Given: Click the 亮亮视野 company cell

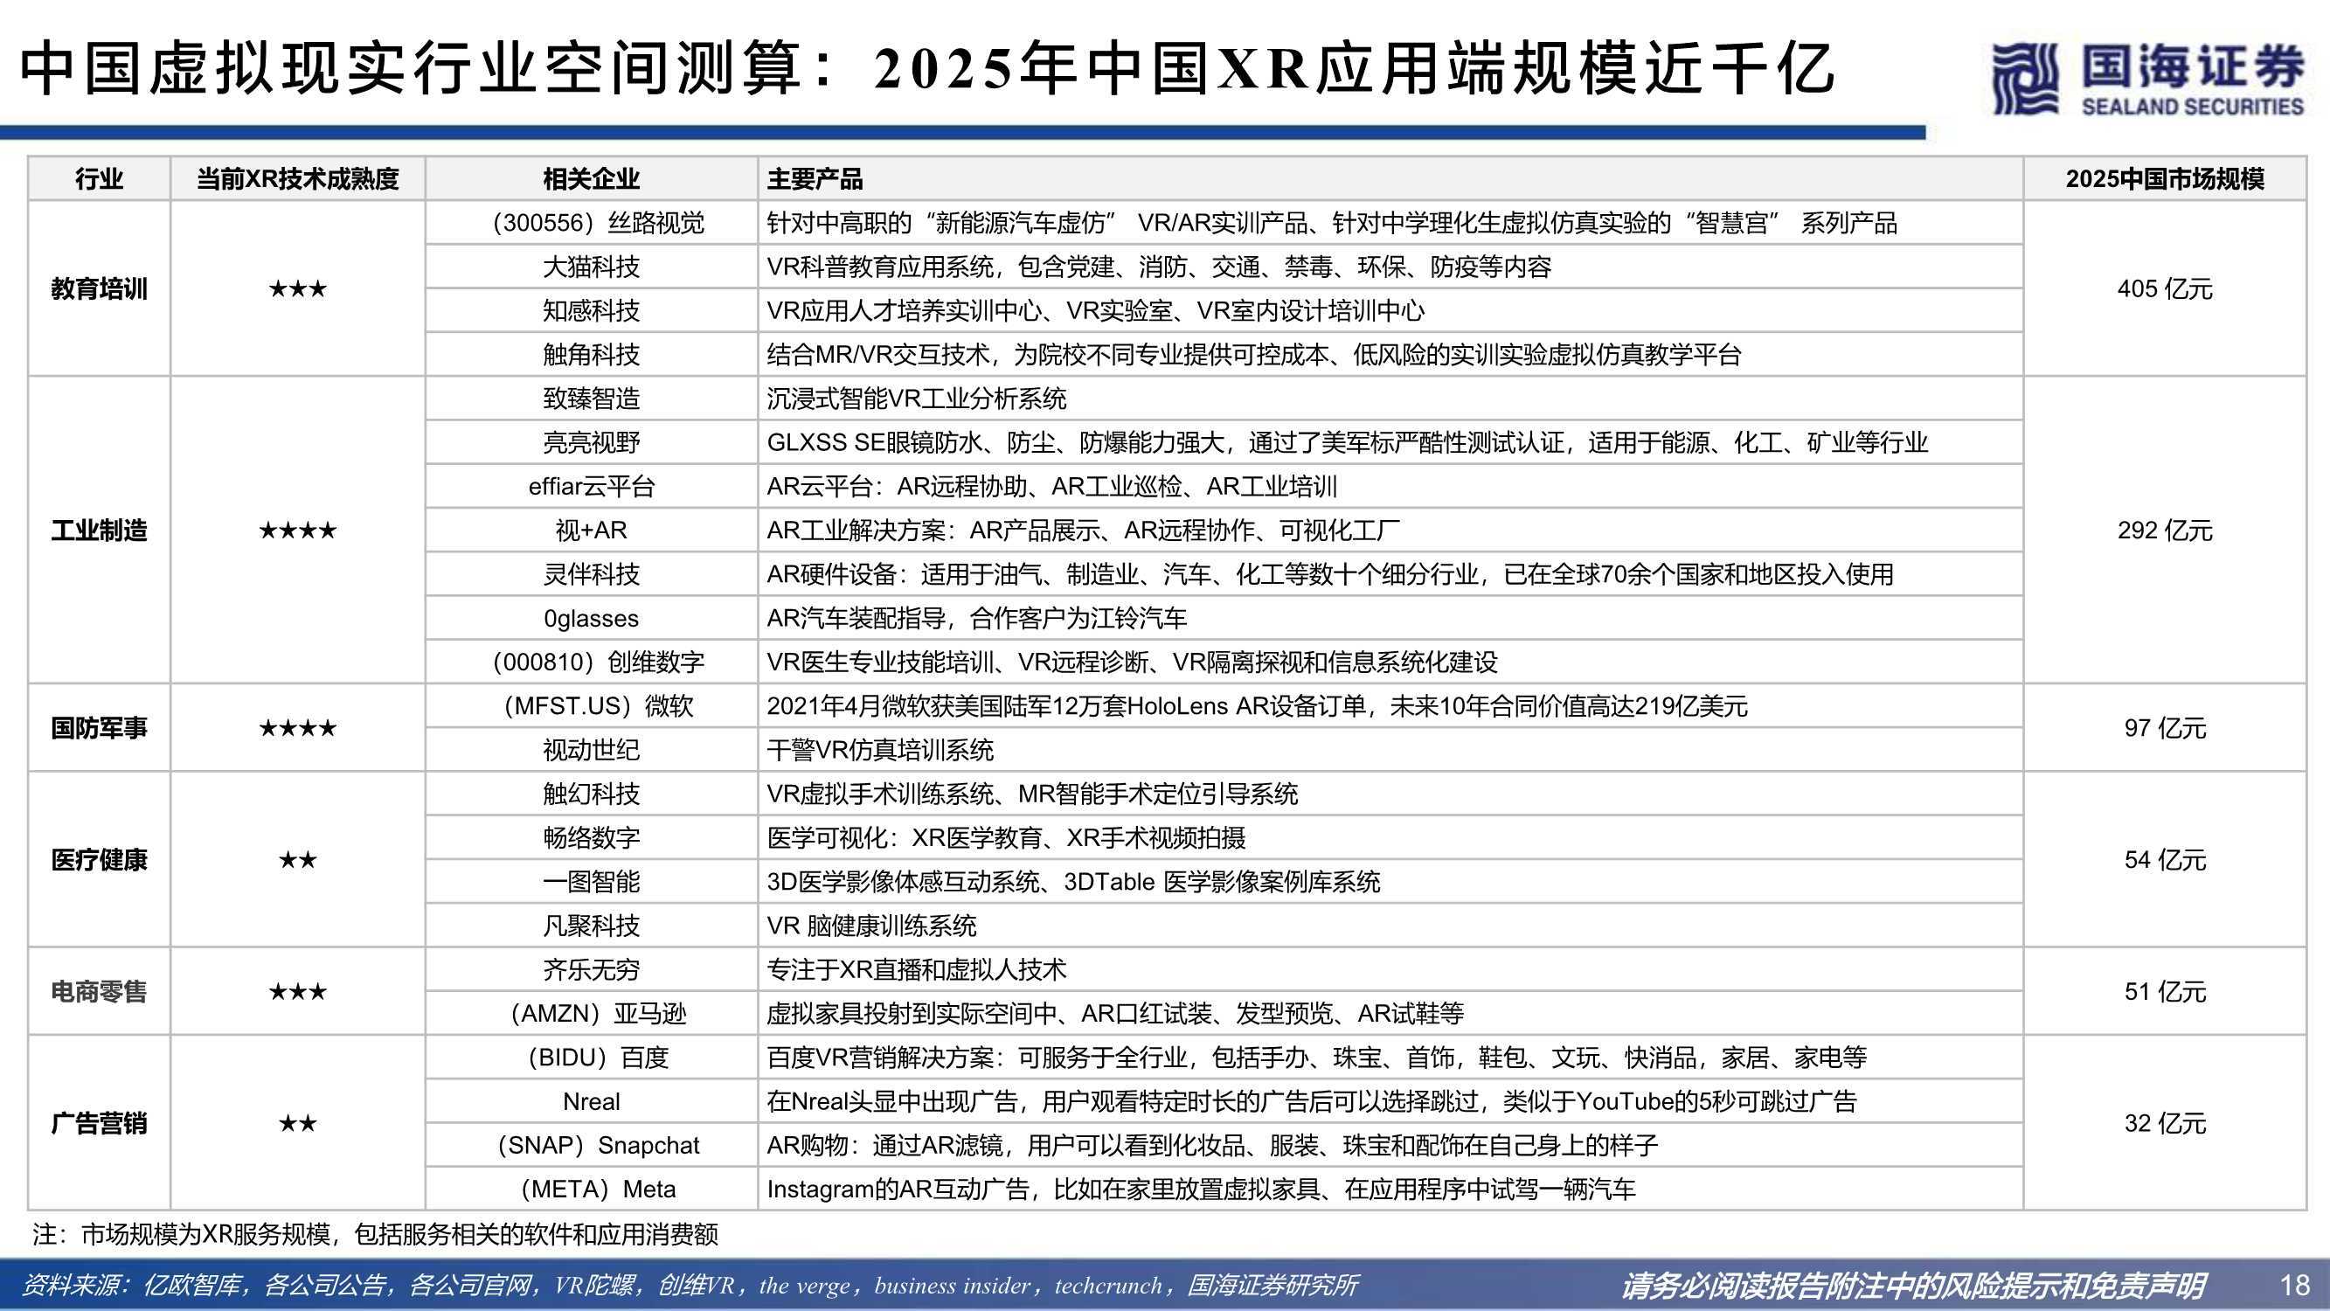Looking at the screenshot, I should coord(591,442).
